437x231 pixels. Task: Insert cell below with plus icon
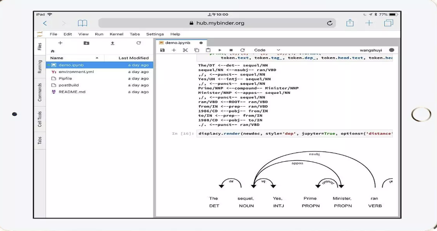tap(174, 50)
